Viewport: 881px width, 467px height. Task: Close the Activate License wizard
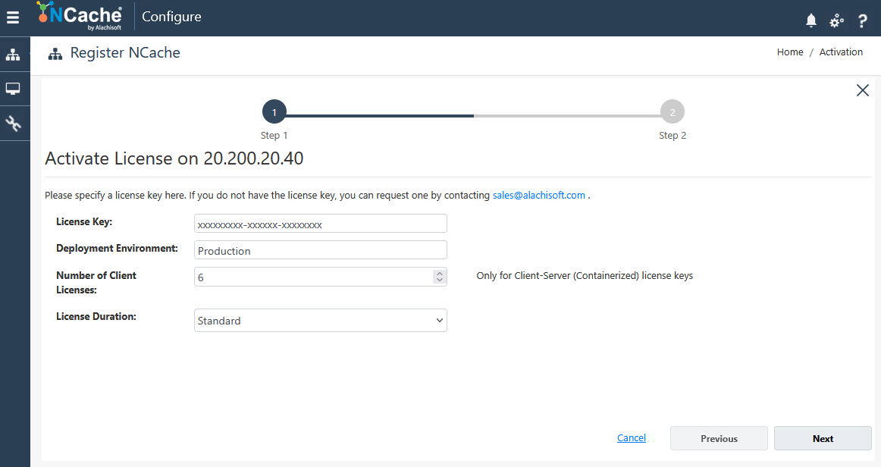click(863, 90)
